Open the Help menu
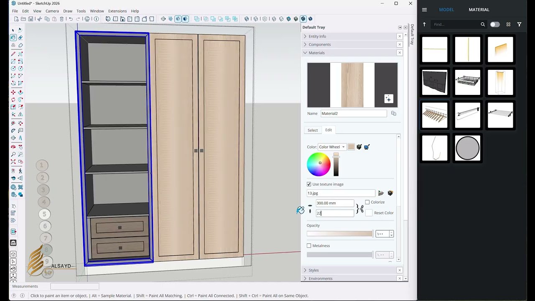Image resolution: width=535 pixels, height=301 pixels. pyautogui.click(x=135, y=11)
